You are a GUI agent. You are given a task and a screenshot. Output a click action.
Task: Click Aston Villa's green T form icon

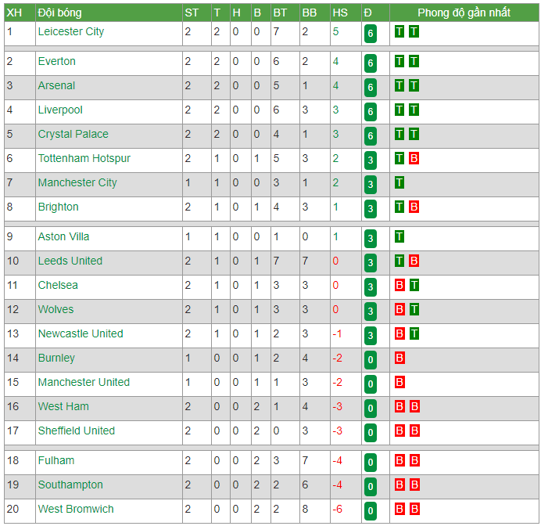tap(399, 237)
